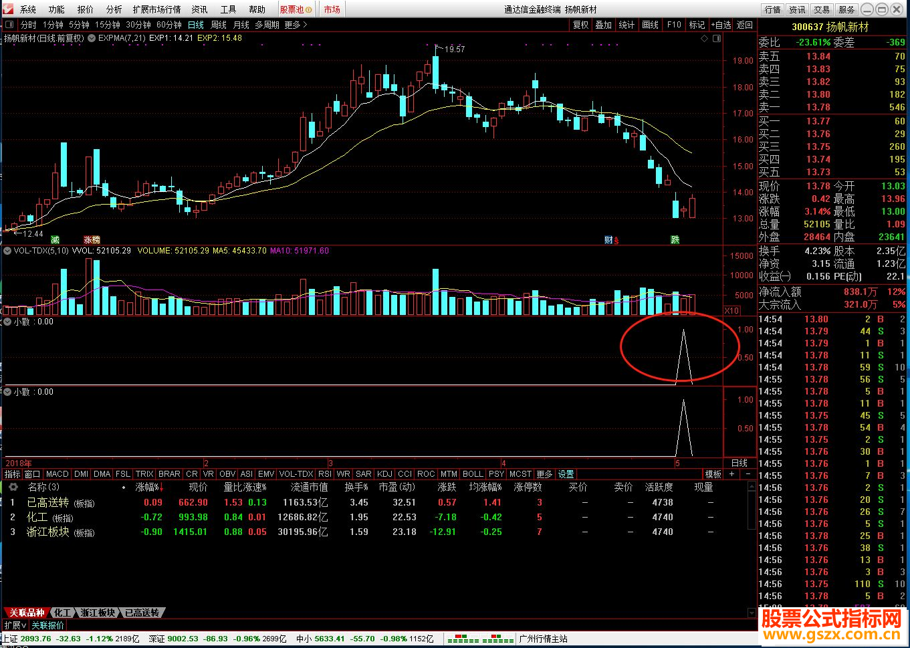The image size is (910, 648).
Task: Click the 复权 toolbar button
Action: pyautogui.click(x=581, y=25)
